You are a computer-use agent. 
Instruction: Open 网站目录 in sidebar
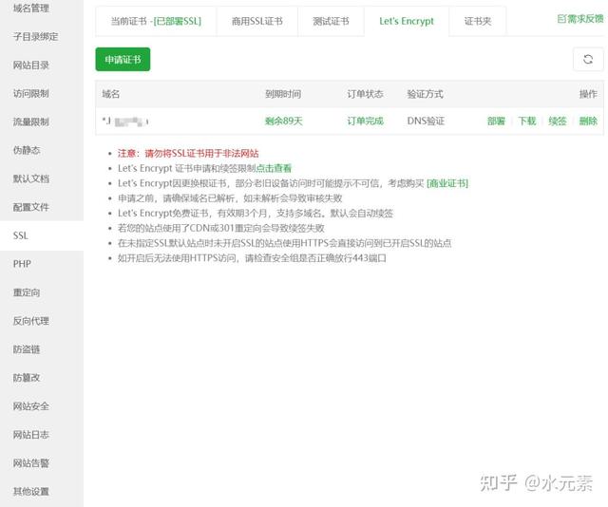click(x=31, y=66)
